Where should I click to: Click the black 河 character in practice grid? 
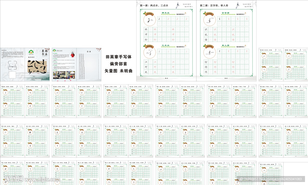click(x=146, y=67)
